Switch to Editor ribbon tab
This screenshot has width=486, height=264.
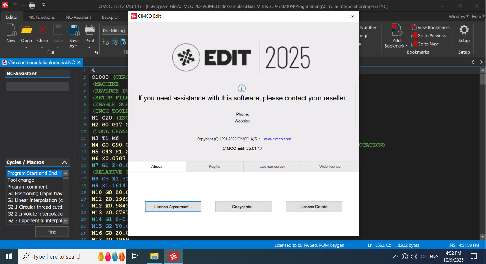(12, 17)
